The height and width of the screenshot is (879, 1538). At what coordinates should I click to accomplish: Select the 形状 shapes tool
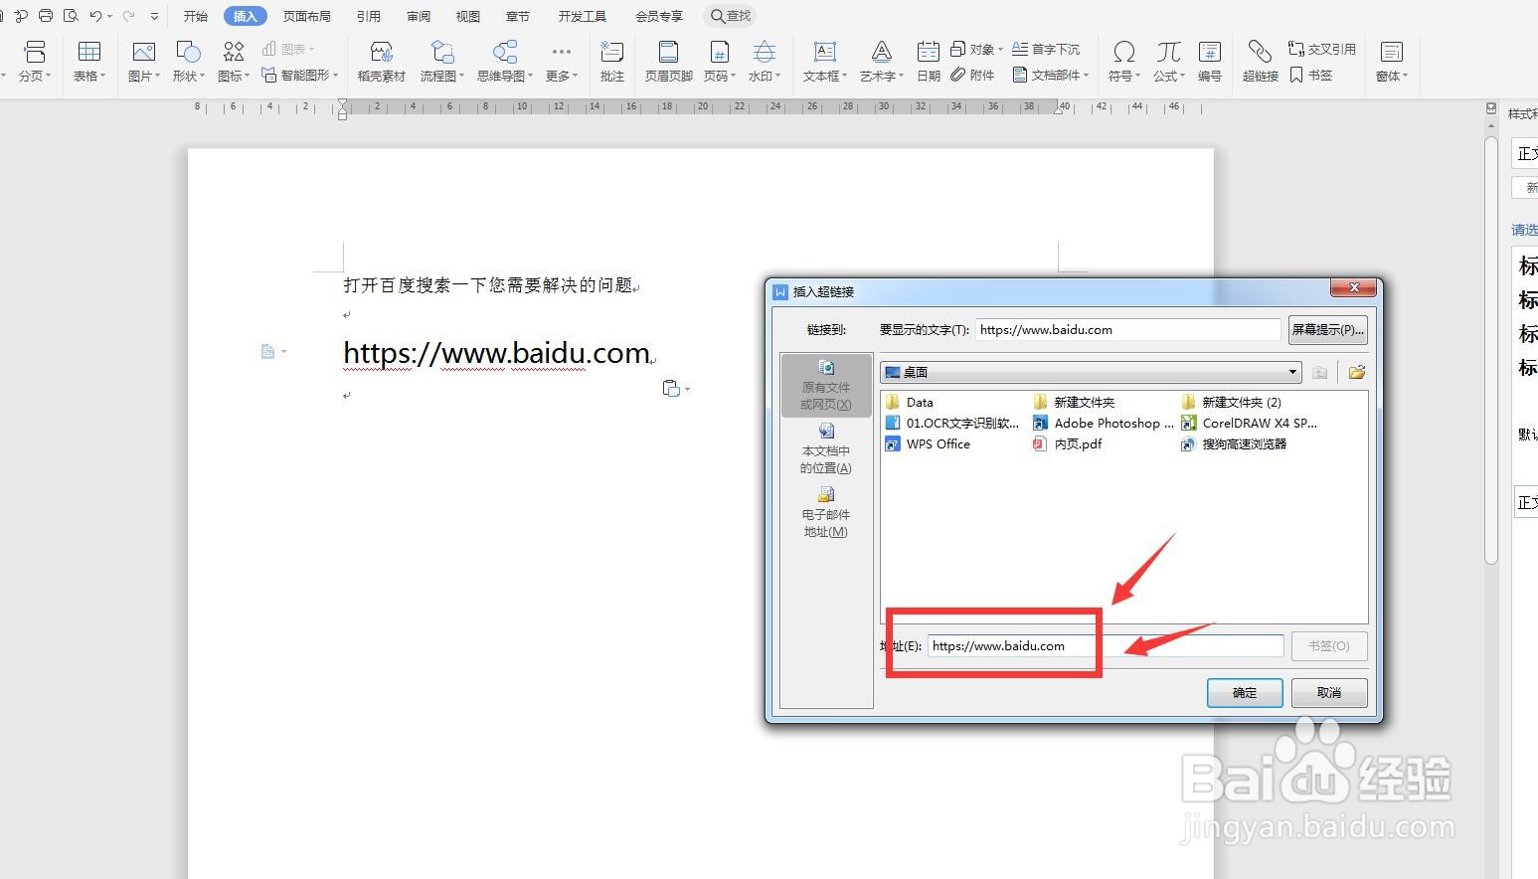point(188,61)
